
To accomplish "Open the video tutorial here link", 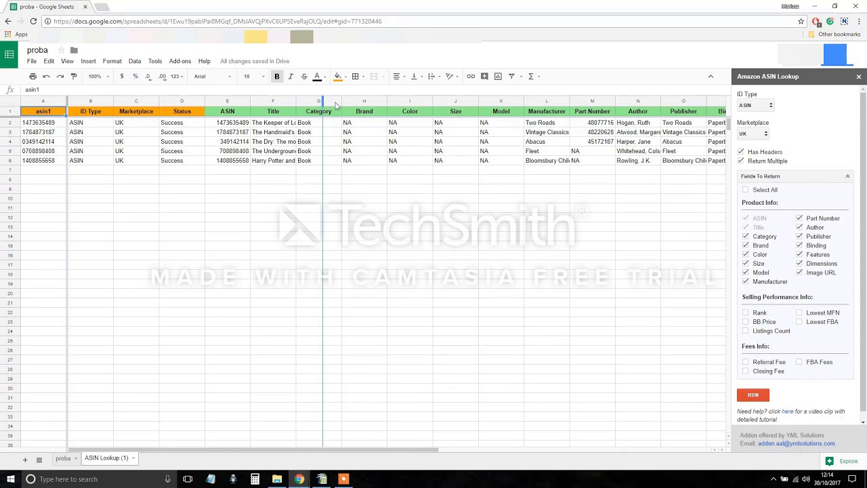I will pos(787,411).
